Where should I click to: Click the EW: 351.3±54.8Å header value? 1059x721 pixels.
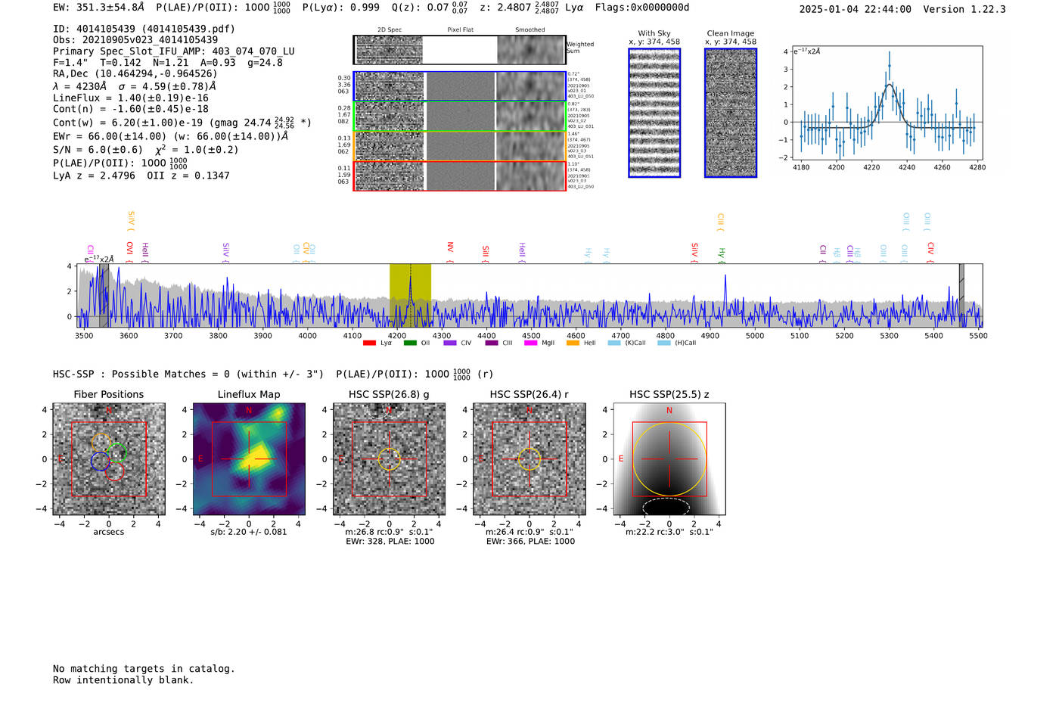coord(98,8)
